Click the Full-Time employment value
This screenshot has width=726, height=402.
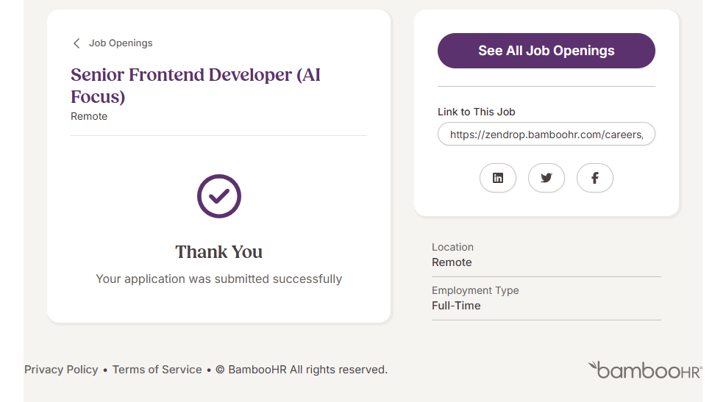point(456,306)
